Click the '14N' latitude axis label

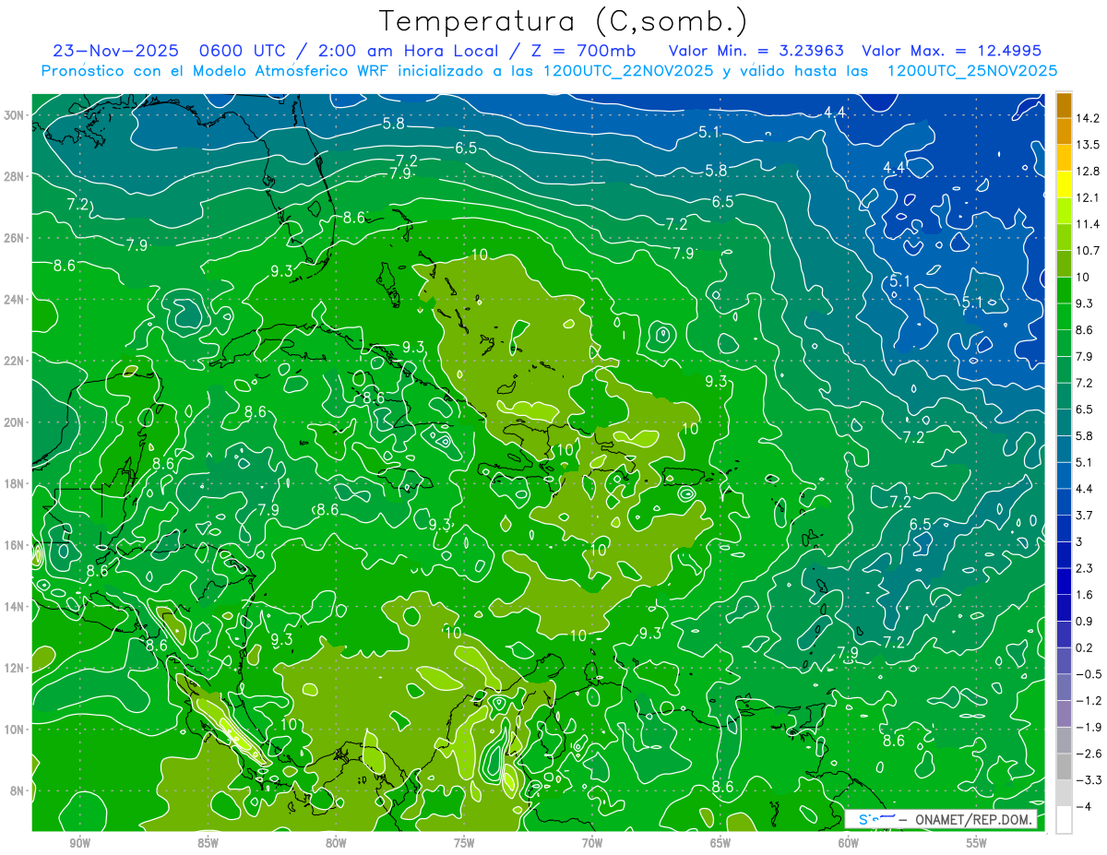coord(14,607)
